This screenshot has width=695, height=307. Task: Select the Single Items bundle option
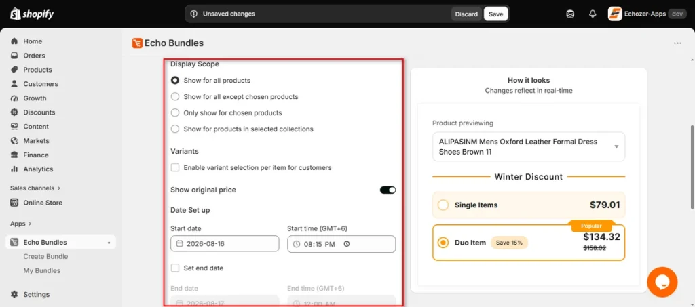click(x=529, y=205)
